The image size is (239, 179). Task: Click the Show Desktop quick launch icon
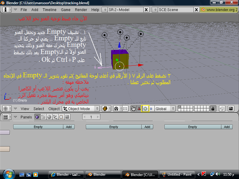click(22, 175)
